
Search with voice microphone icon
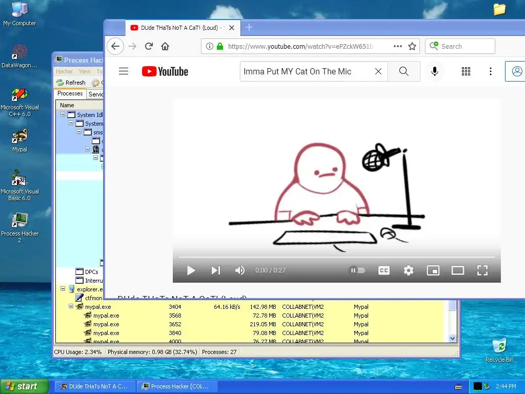click(x=435, y=71)
